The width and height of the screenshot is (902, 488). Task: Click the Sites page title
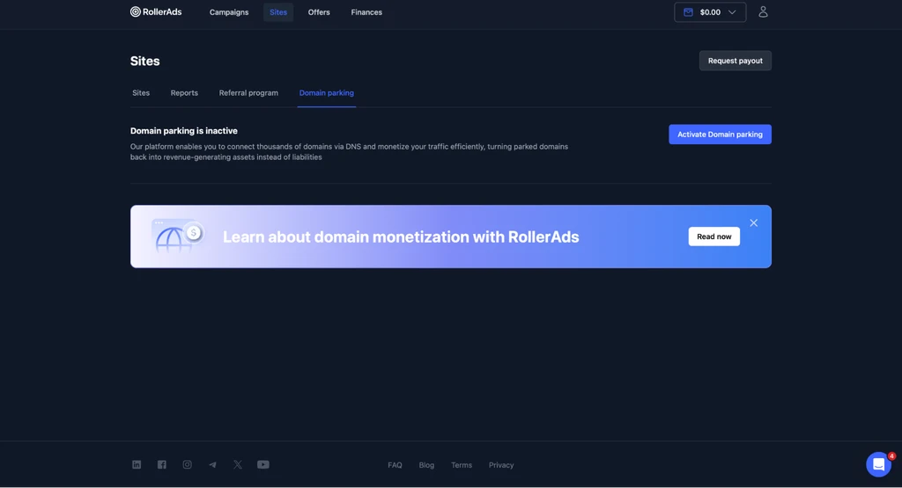pyautogui.click(x=145, y=61)
